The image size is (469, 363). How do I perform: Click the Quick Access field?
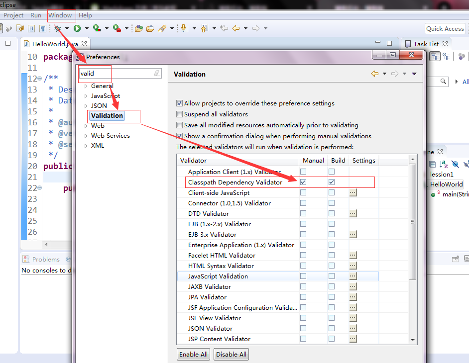point(445,29)
